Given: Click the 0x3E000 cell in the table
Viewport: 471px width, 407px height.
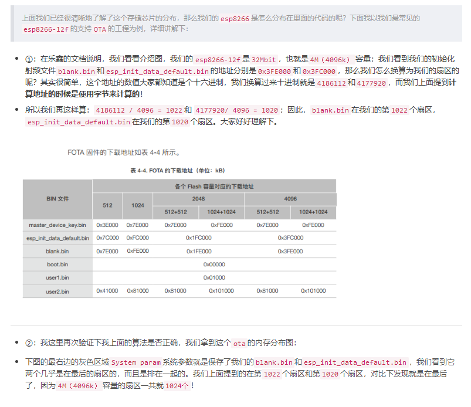Looking at the screenshot, I should (x=107, y=225).
